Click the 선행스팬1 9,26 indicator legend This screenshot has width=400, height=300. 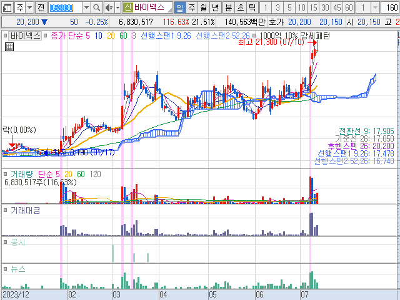[x=166, y=36]
